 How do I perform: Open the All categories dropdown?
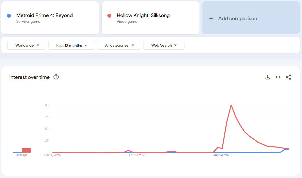click(x=119, y=45)
